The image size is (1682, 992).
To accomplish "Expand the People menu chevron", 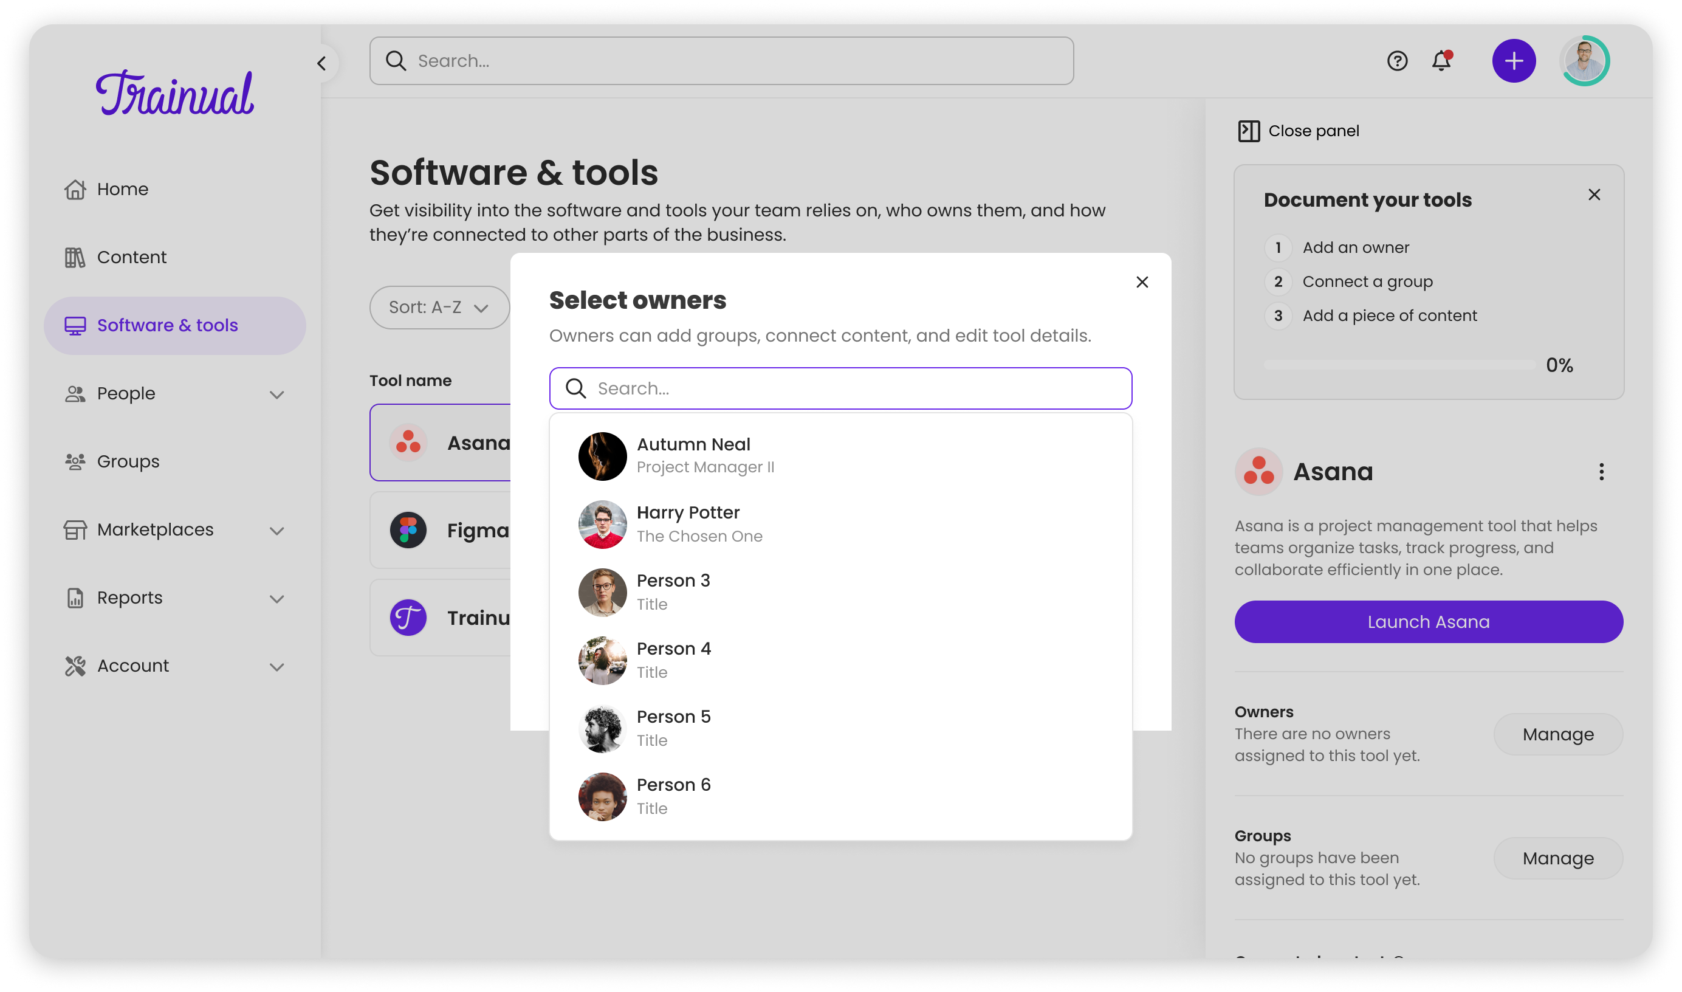I will 276,394.
